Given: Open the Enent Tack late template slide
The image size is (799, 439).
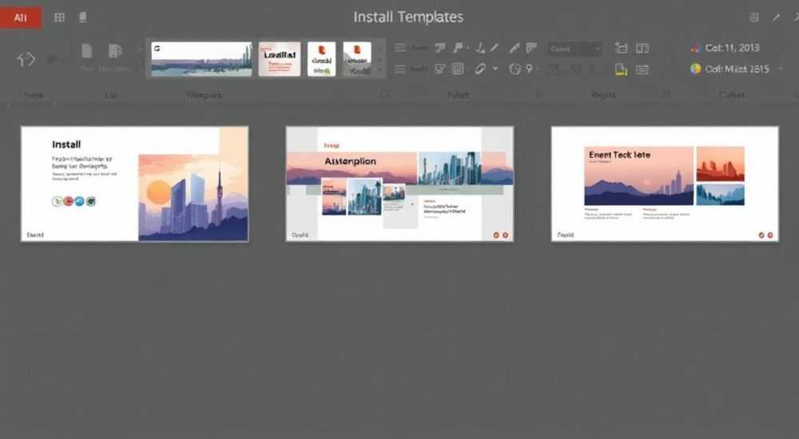Looking at the screenshot, I should pyautogui.click(x=665, y=184).
